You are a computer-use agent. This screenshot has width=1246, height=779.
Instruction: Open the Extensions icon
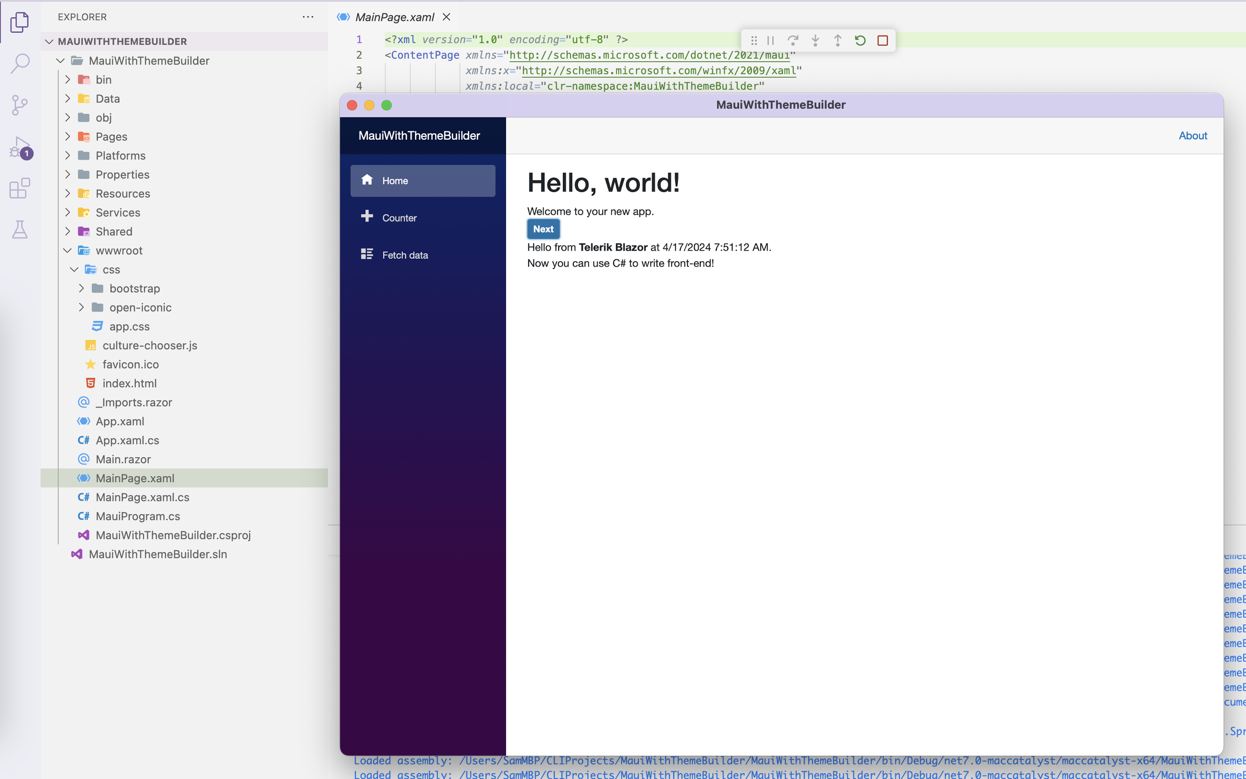pos(19,188)
